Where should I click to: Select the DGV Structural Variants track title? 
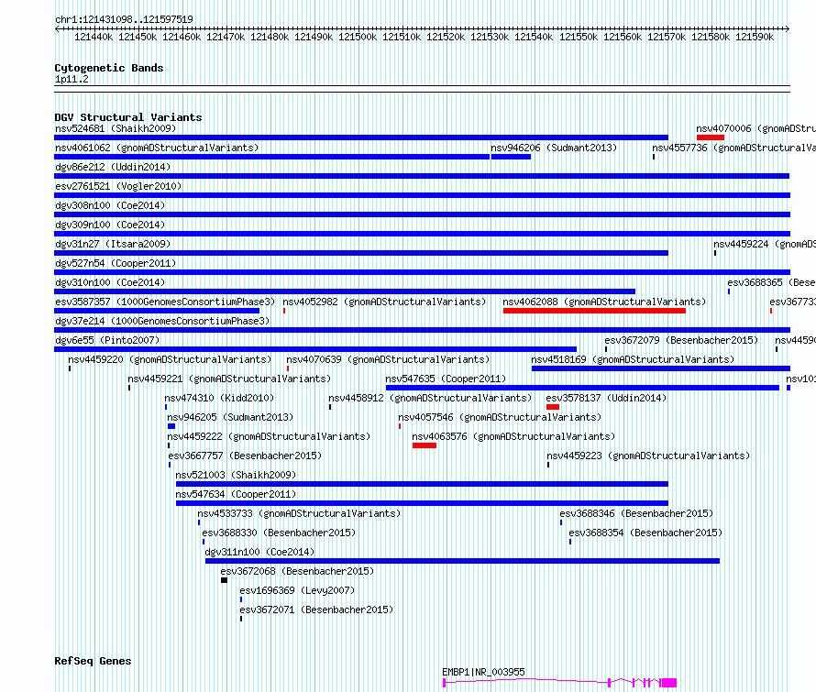[x=128, y=117]
